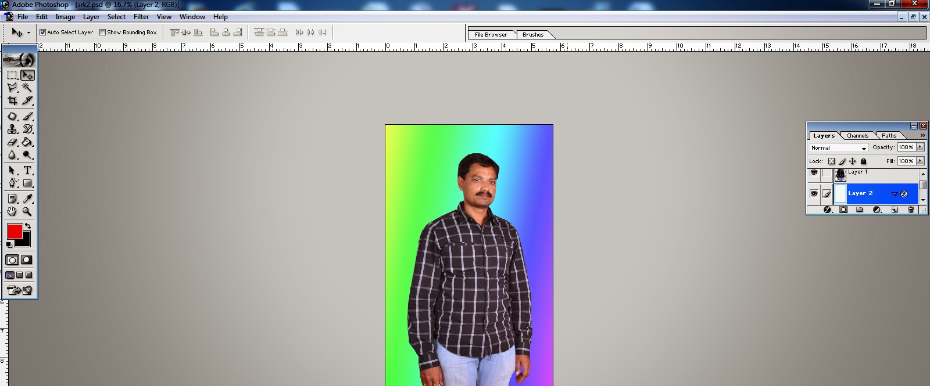Open the Image menu
Screen dimensions: 930x386
[65, 17]
